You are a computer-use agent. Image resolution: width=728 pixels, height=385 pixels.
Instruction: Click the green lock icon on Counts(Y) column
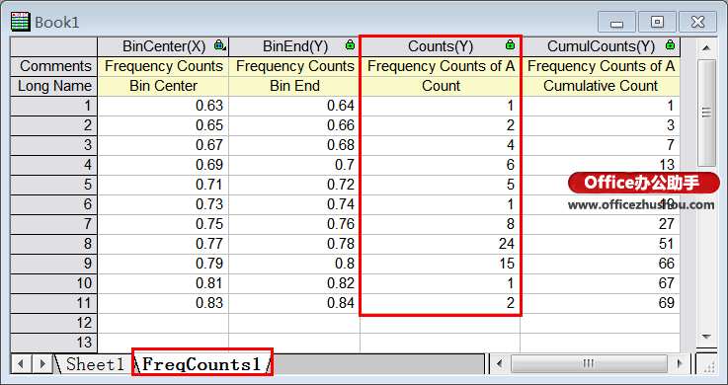(510, 45)
